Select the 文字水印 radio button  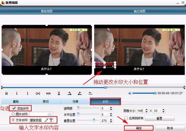click(13, 120)
